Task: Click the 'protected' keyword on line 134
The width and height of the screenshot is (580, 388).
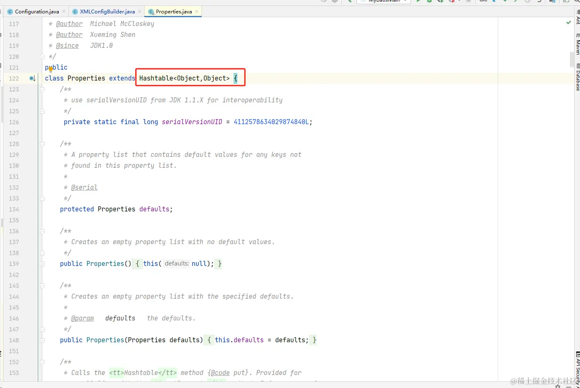Action: 77,209
